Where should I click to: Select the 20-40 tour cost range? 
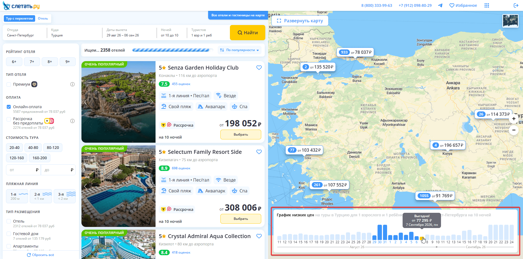14,148
